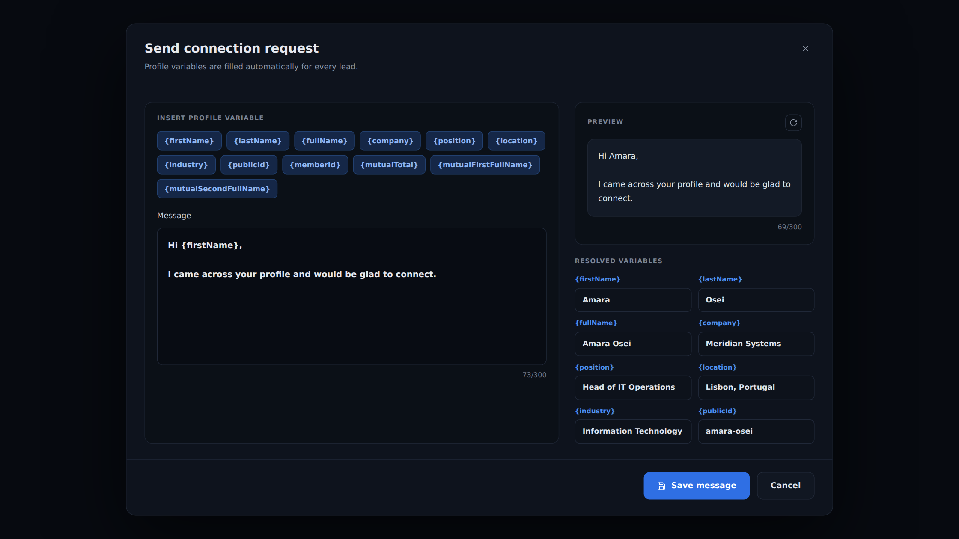Image resolution: width=959 pixels, height=539 pixels.
Task: Insert the {position} variable chip
Action: tap(454, 141)
